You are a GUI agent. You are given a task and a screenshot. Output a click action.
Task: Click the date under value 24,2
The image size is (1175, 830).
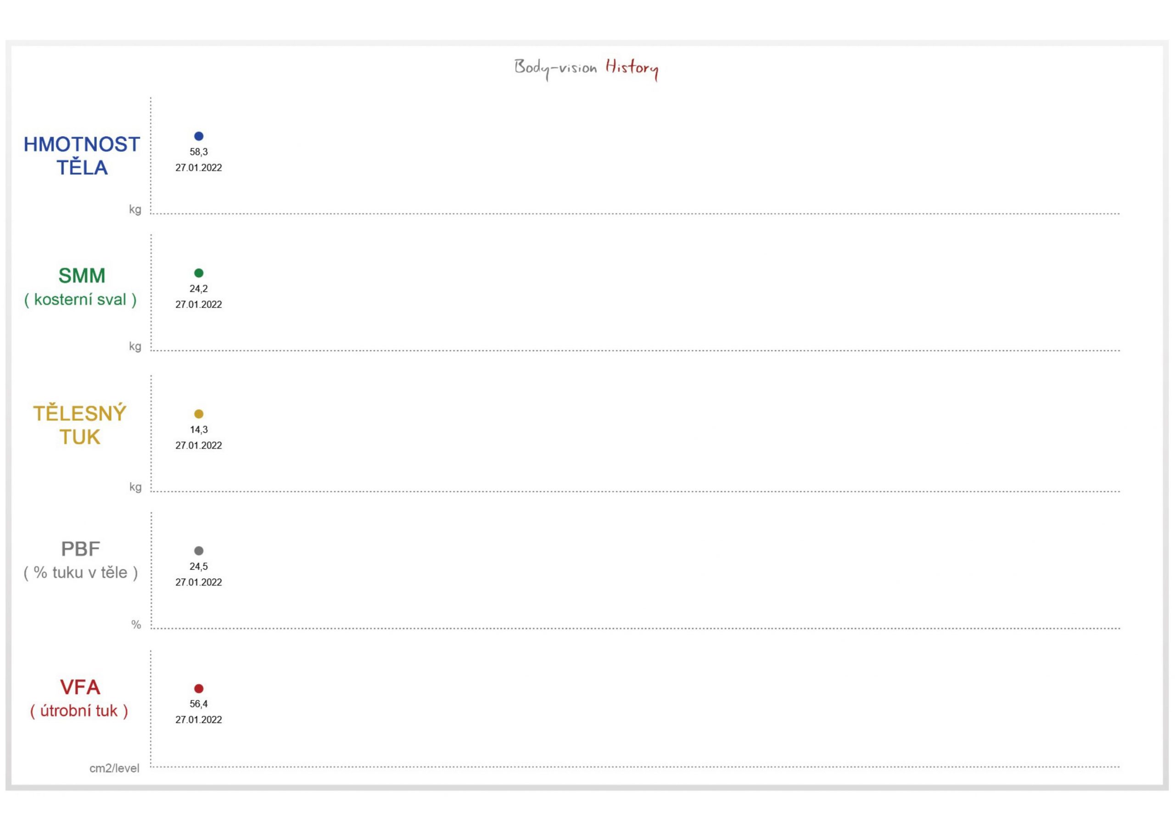[x=199, y=305]
